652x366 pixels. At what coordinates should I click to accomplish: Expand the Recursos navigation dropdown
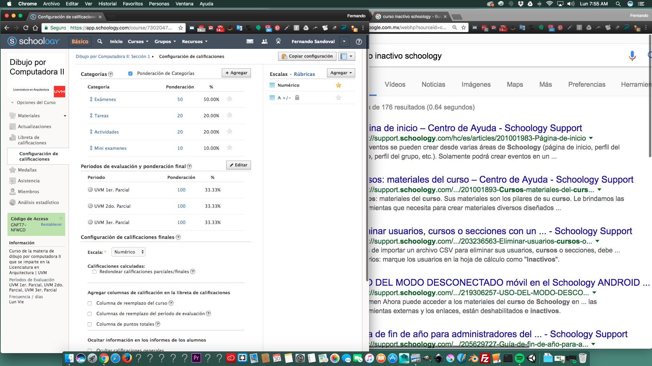click(x=195, y=41)
